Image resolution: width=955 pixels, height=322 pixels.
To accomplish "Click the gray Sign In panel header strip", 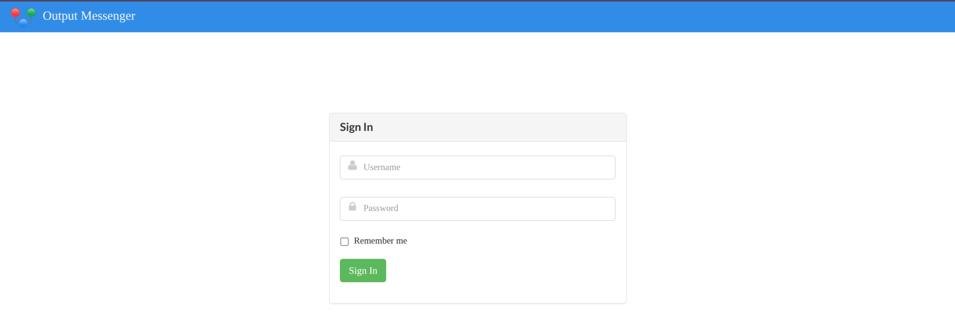I will 504,127.
